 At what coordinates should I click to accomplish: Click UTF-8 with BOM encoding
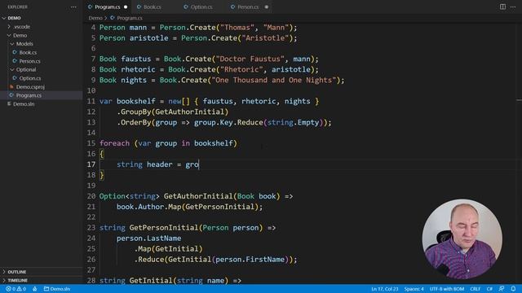point(447,289)
